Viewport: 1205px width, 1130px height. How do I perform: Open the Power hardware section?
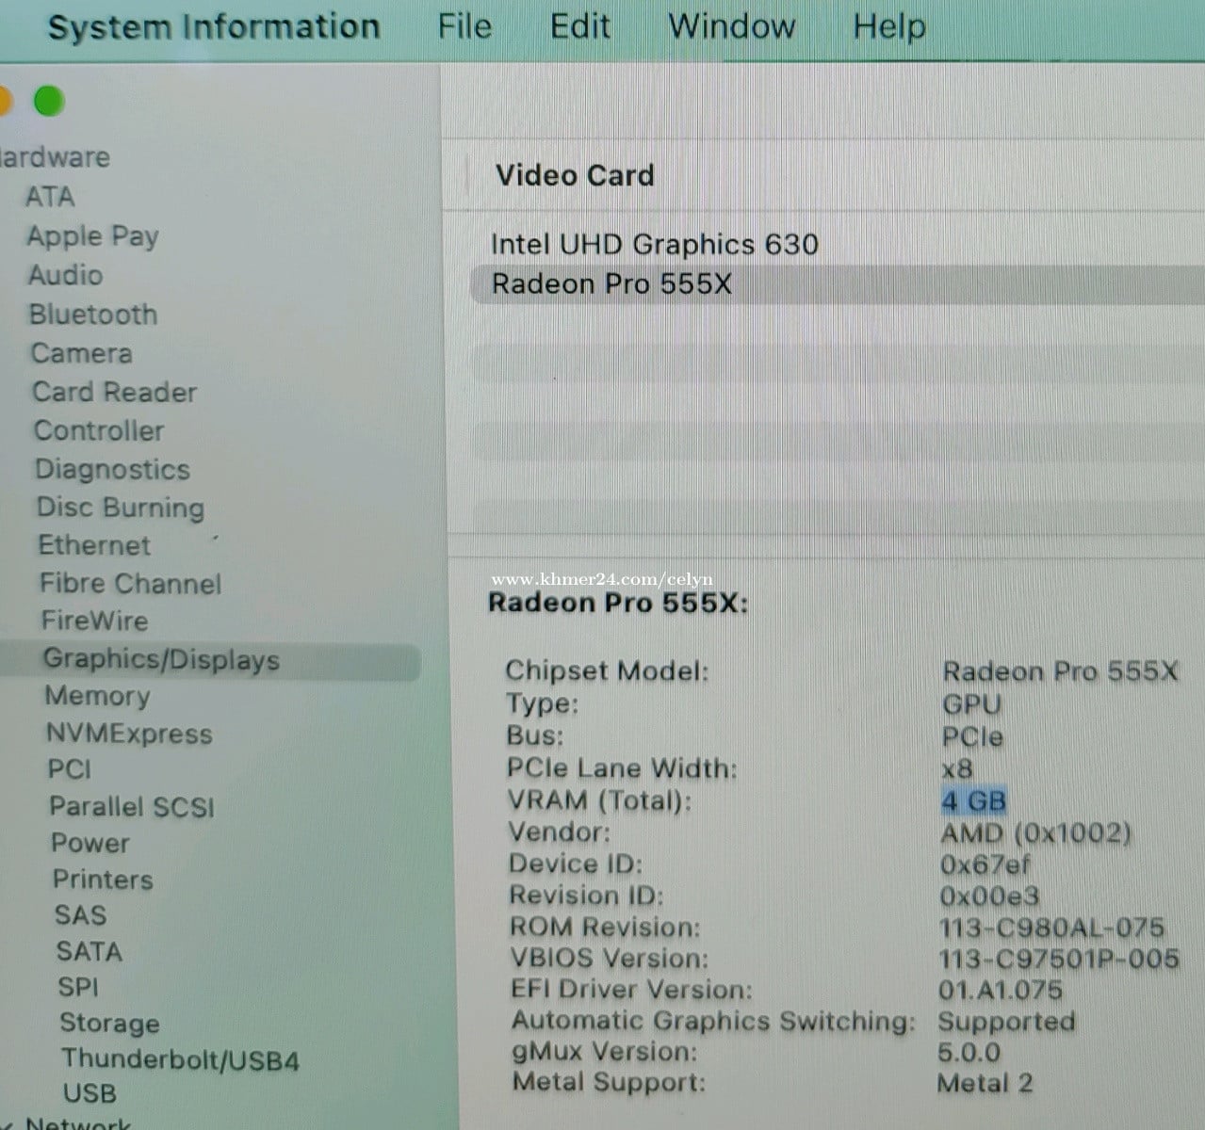90,844
